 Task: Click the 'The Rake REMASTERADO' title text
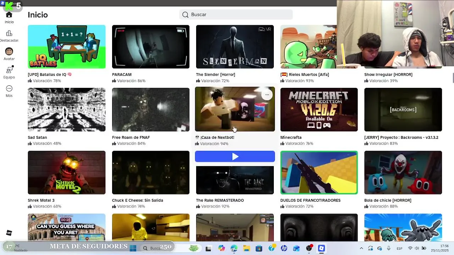click(x=220, y=200)
